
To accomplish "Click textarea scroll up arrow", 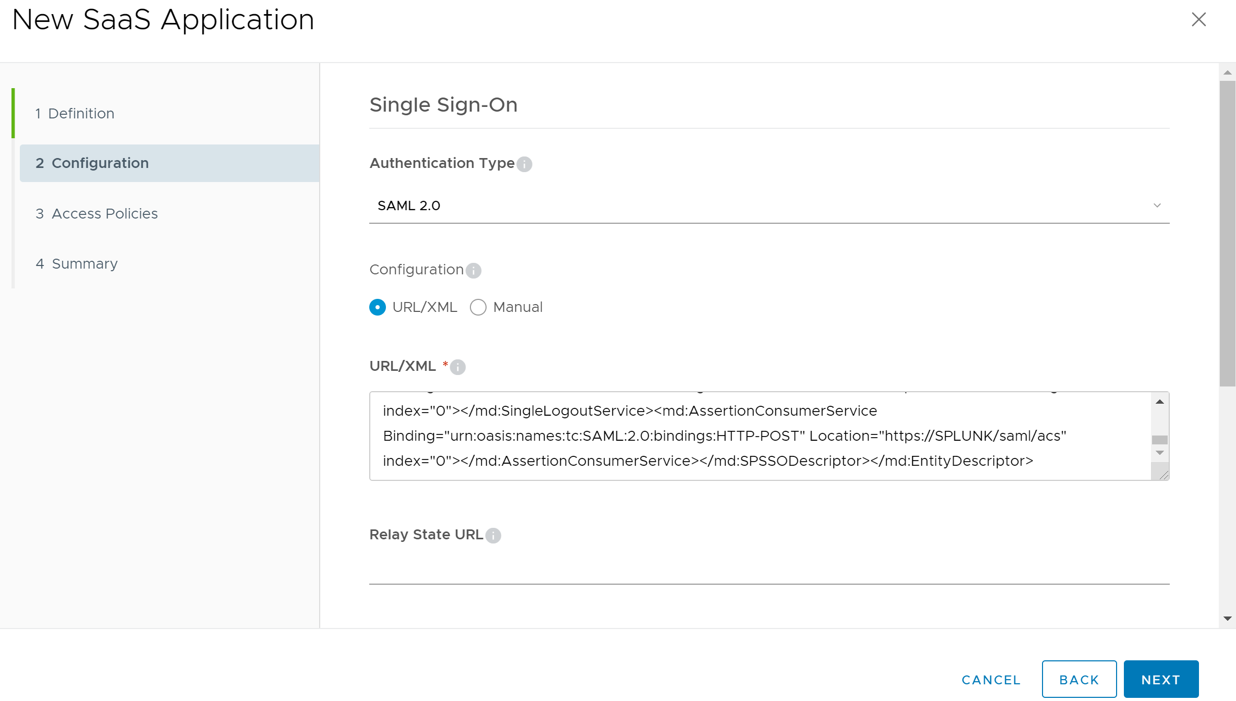I will [x=1159, y=402].
